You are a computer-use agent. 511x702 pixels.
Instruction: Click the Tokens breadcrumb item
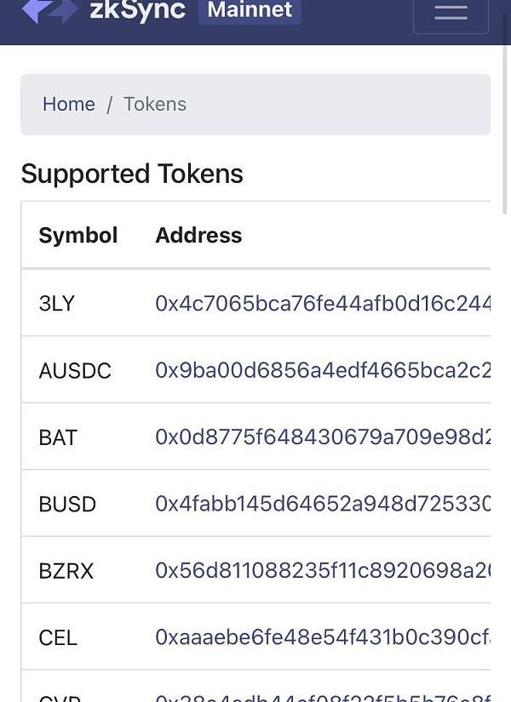155,104
